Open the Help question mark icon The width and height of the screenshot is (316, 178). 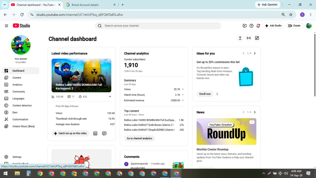click(x=251, y=26)
